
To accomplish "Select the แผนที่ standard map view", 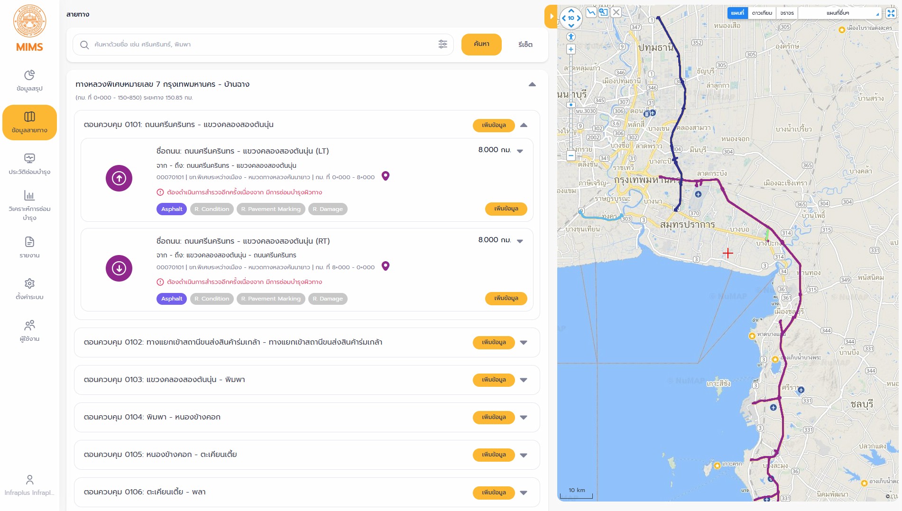I will pos(737,13).
